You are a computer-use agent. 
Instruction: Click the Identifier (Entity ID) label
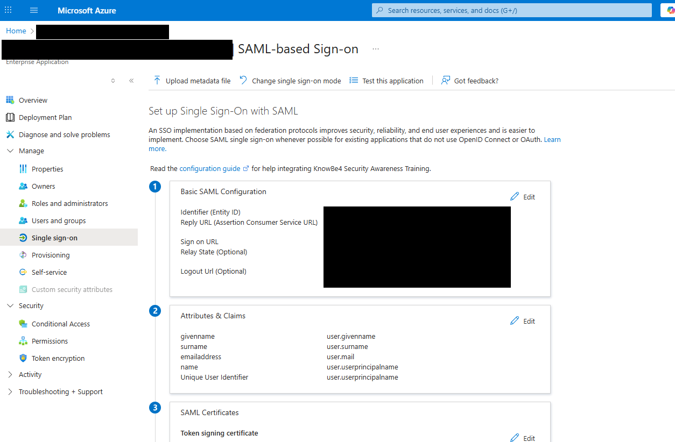click(210, 212)
